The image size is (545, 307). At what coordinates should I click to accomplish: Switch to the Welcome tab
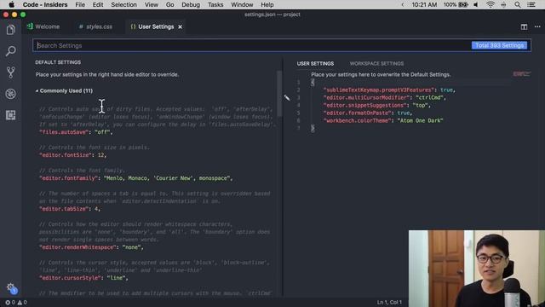point(43,26)
